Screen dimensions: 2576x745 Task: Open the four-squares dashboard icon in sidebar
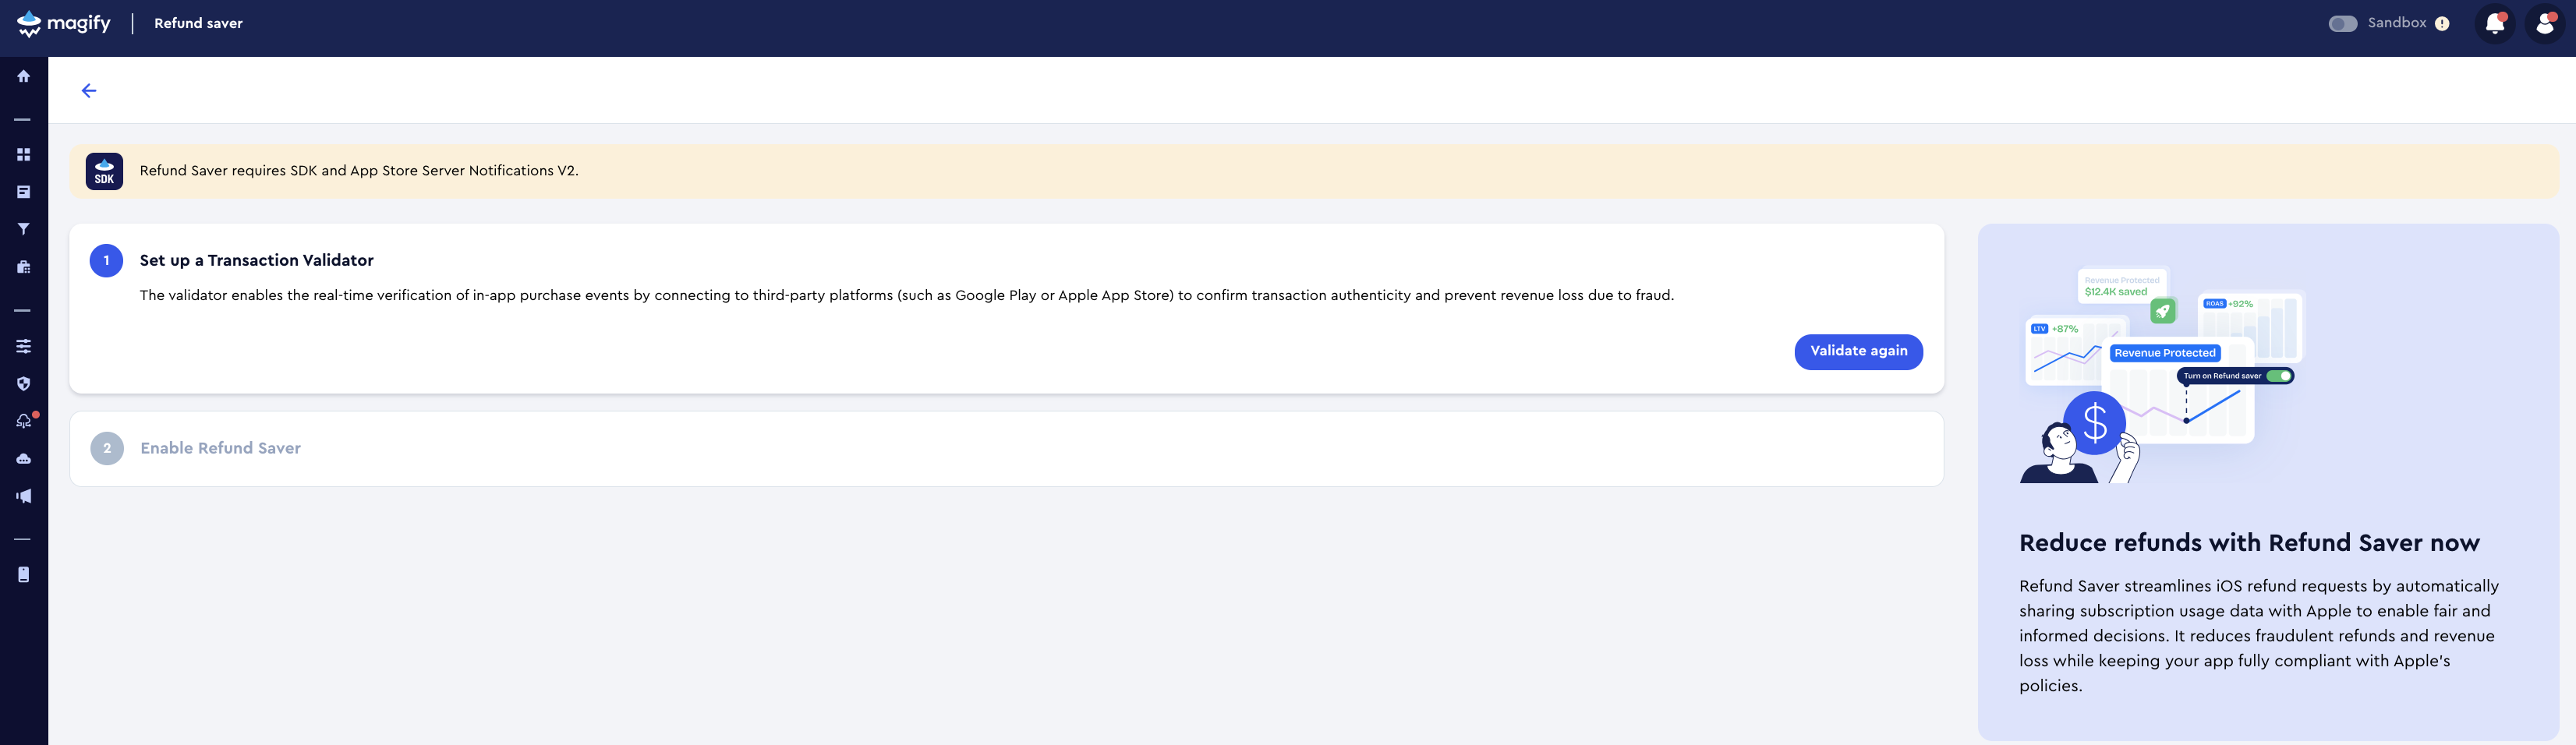pos(23,154)
